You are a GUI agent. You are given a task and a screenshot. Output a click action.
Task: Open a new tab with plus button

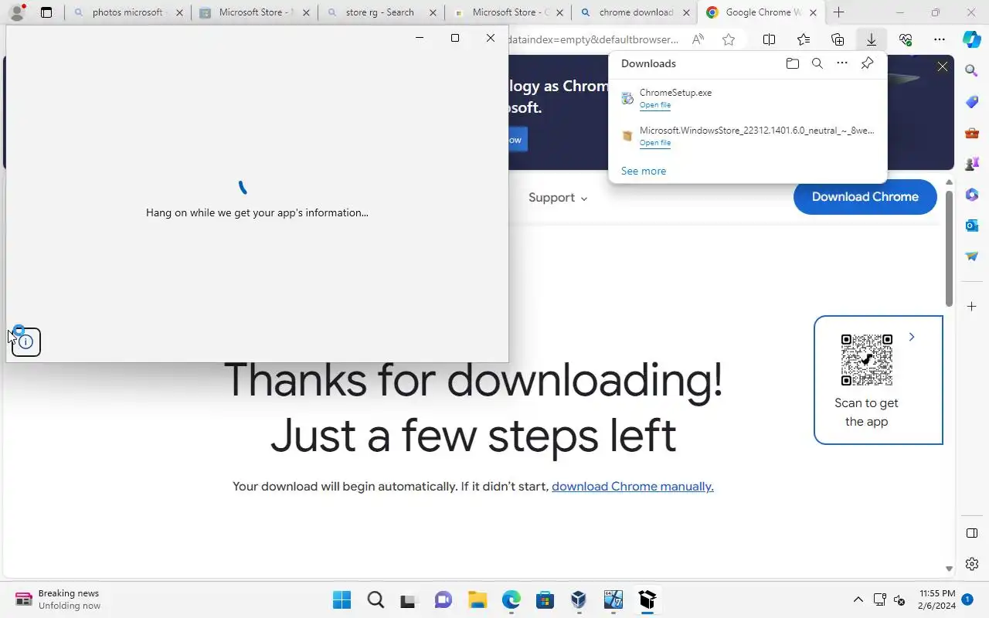(x=838, y=12)
